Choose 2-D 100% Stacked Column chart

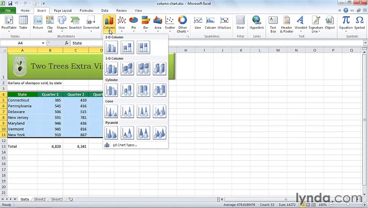coord(143,47)
